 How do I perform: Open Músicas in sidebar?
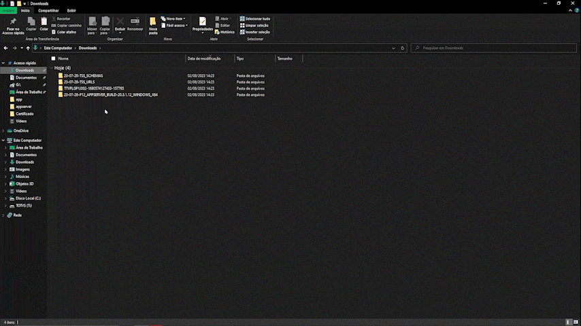(x=22, y=177)
